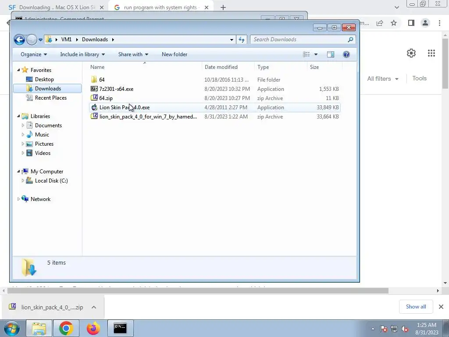Collapse My Computer node
Screen dimensions: 449x337
click(18, 172)
